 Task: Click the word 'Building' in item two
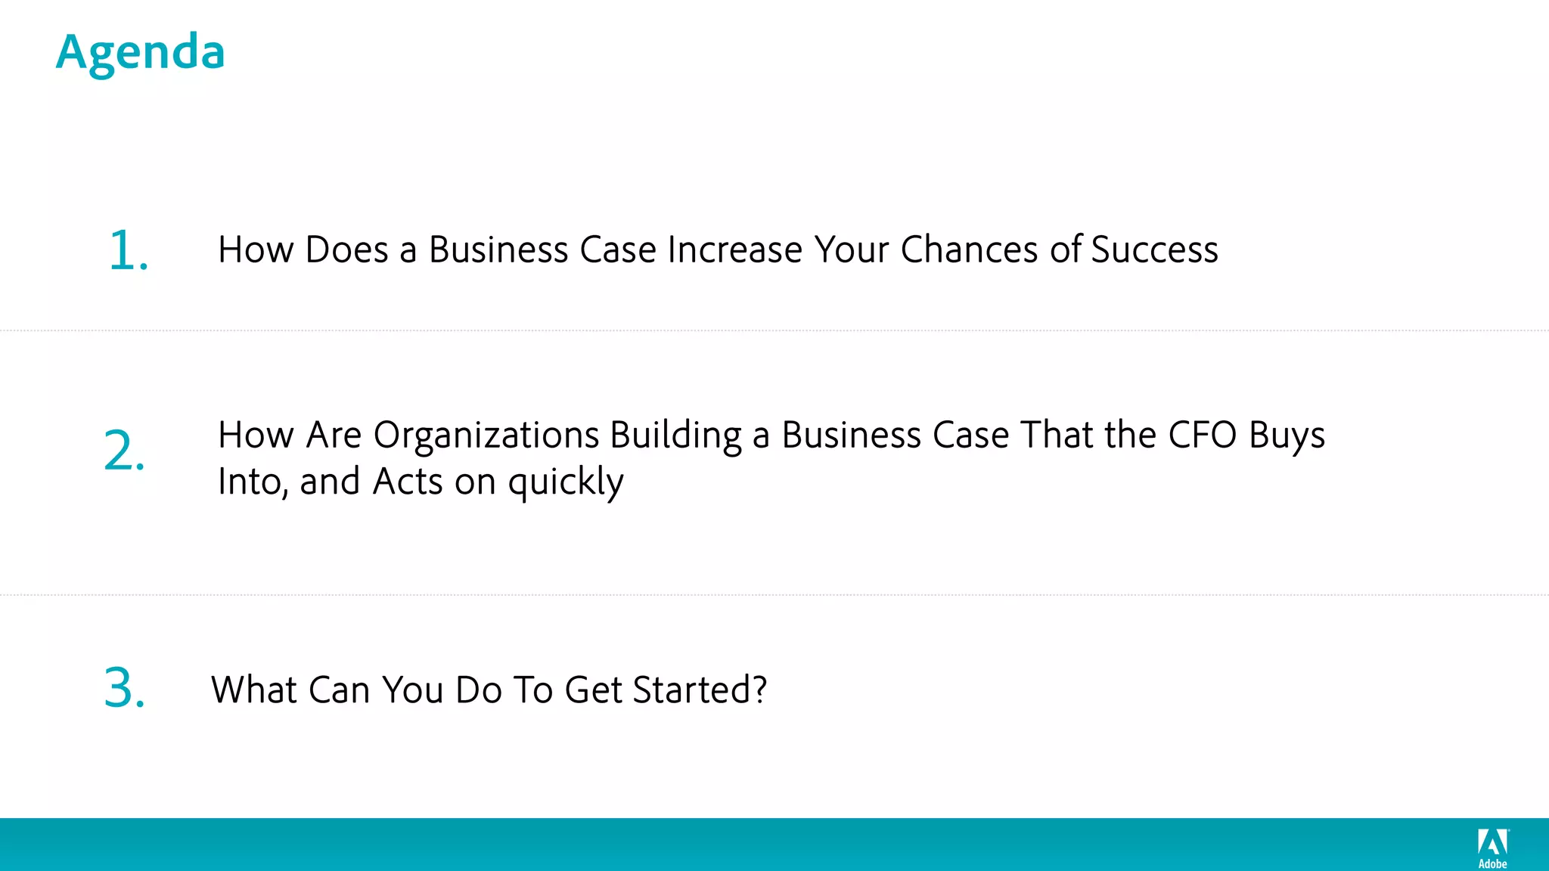click(675, 435)
